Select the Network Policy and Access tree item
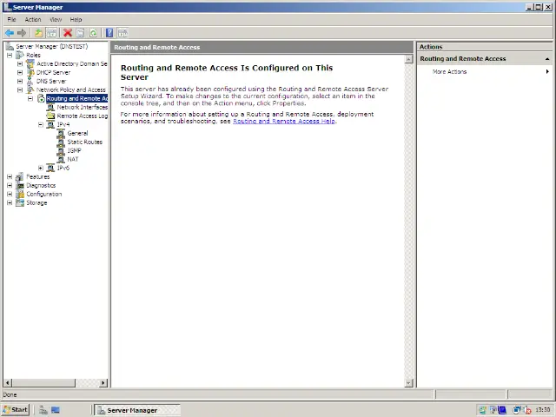 (71, 89)
